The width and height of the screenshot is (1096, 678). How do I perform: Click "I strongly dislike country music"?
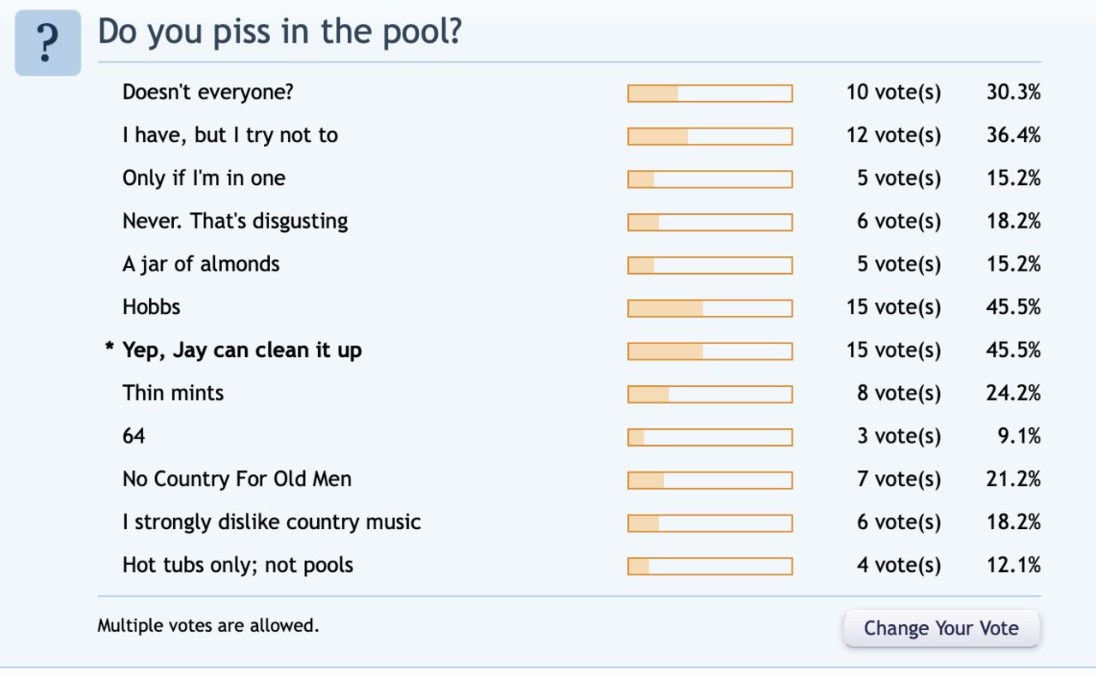[272, 521]
